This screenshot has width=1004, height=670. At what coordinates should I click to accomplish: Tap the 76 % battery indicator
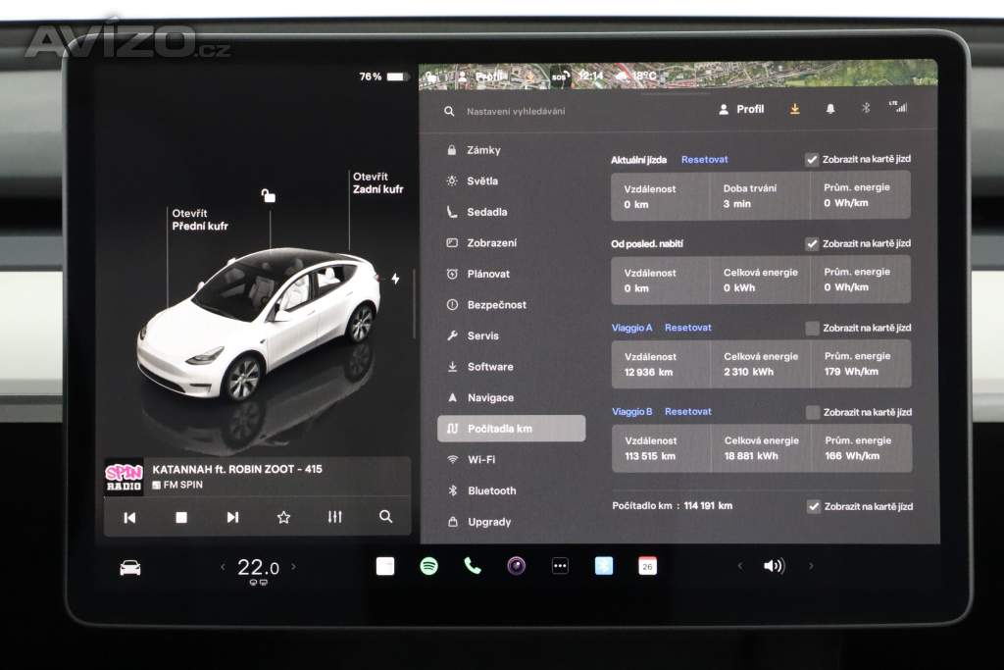382,77
